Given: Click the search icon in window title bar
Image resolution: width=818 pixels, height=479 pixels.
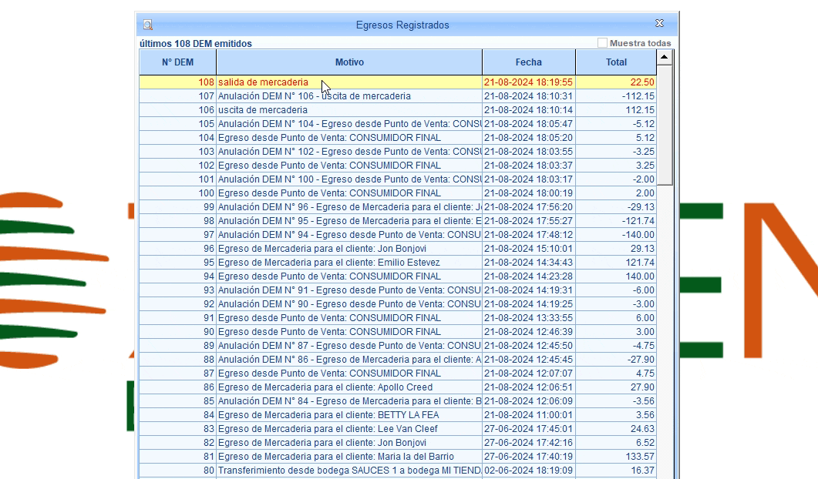Looking at the screenshot, I should [148, 25].
